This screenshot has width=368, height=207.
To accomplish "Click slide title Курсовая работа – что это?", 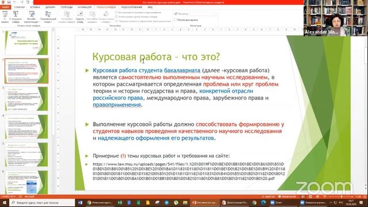I will pyautogui.click(x=156, y=57).
